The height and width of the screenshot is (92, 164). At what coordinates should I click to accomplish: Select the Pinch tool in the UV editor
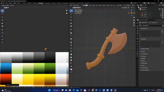click(2, 42)
